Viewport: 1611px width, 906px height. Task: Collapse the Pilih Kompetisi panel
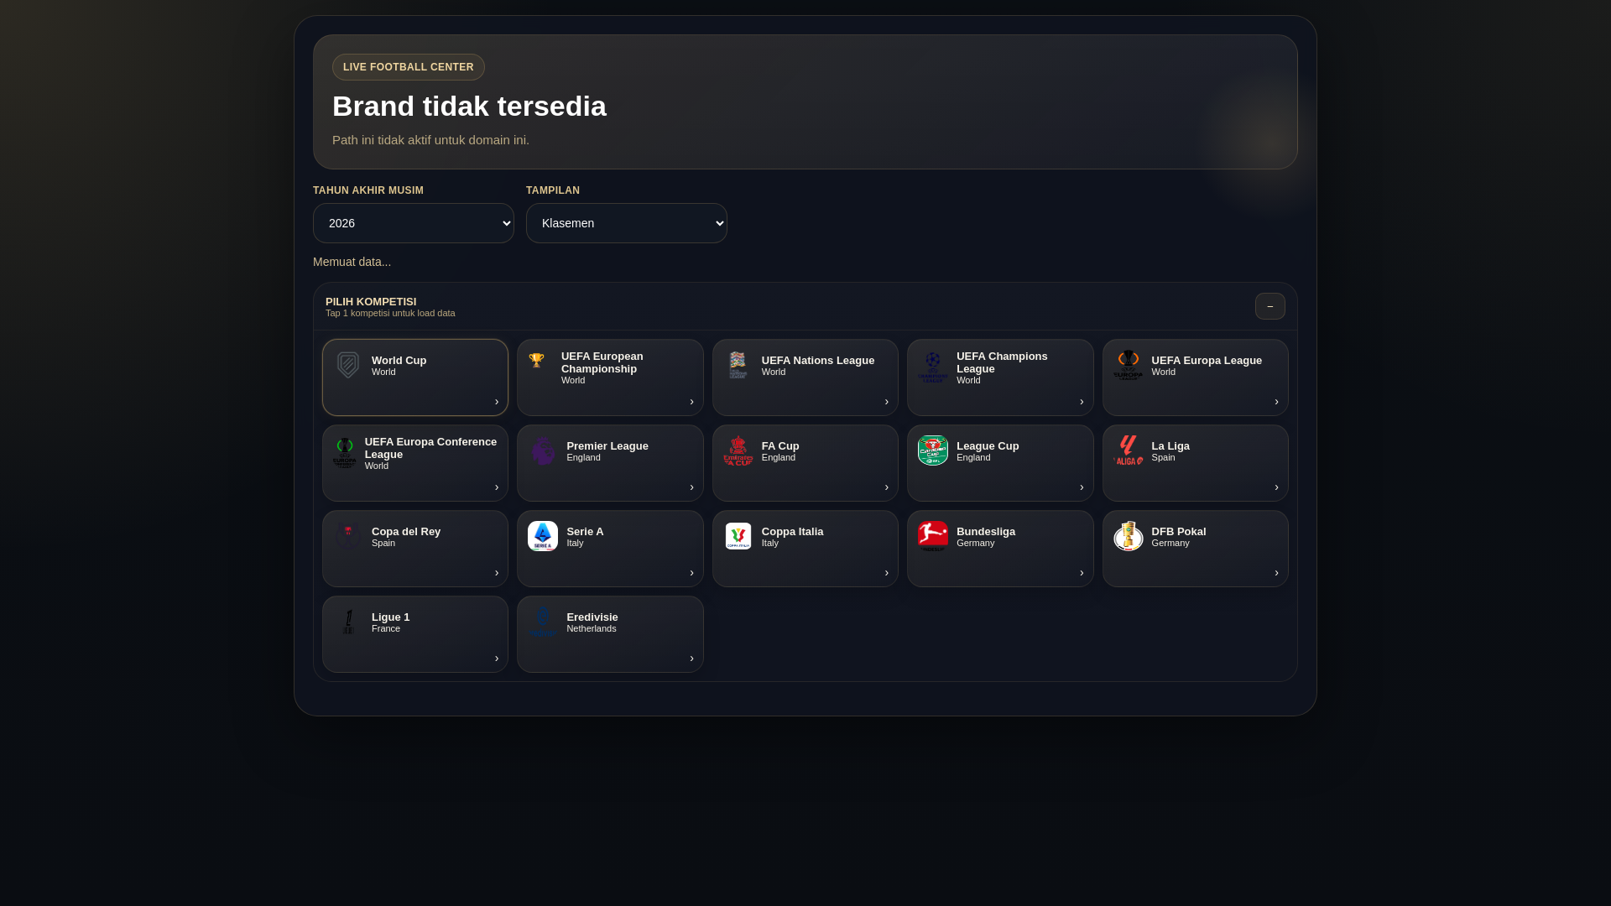click(1270, 306)
